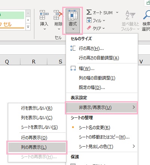Screen dimensions: 150x165
Task: Click the 並べ替えとフィルター icon
Action: [x=130, y=15]
